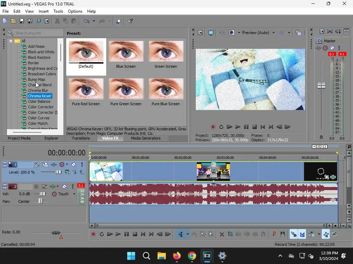Open Project Video Properties in the preview window

tap(200, 33)
